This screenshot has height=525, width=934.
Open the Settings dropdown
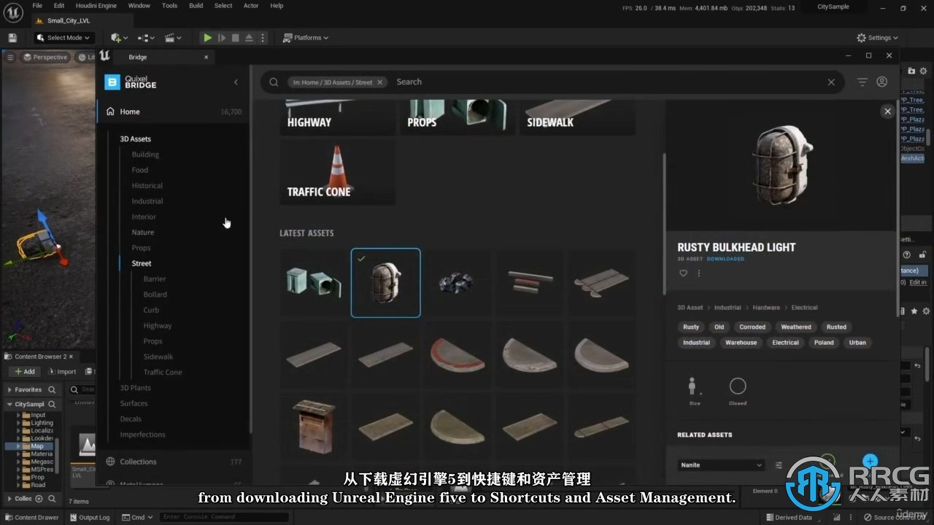pos(878,38)
